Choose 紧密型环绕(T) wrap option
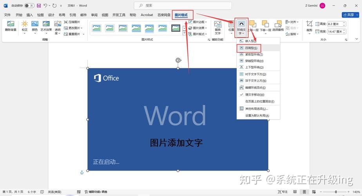Viewport: 362px width, 196px height. pyautogui.click(x=258, y=54)
